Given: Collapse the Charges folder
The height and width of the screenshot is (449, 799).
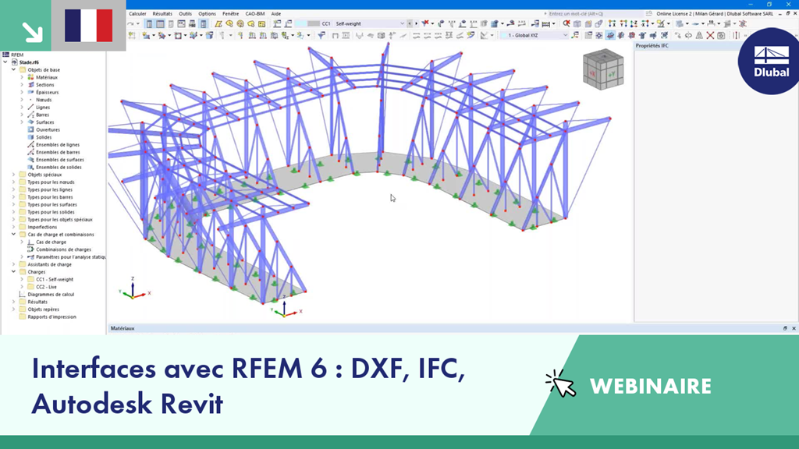Looking at the screenshot, I should tap(14, 272).
